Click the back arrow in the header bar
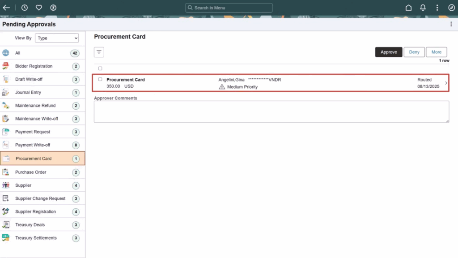Screen dimensions: 458x258 (6, 7)
